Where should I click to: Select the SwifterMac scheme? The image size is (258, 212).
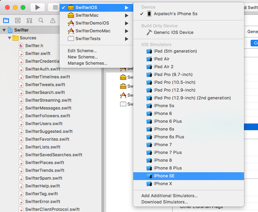96,15
